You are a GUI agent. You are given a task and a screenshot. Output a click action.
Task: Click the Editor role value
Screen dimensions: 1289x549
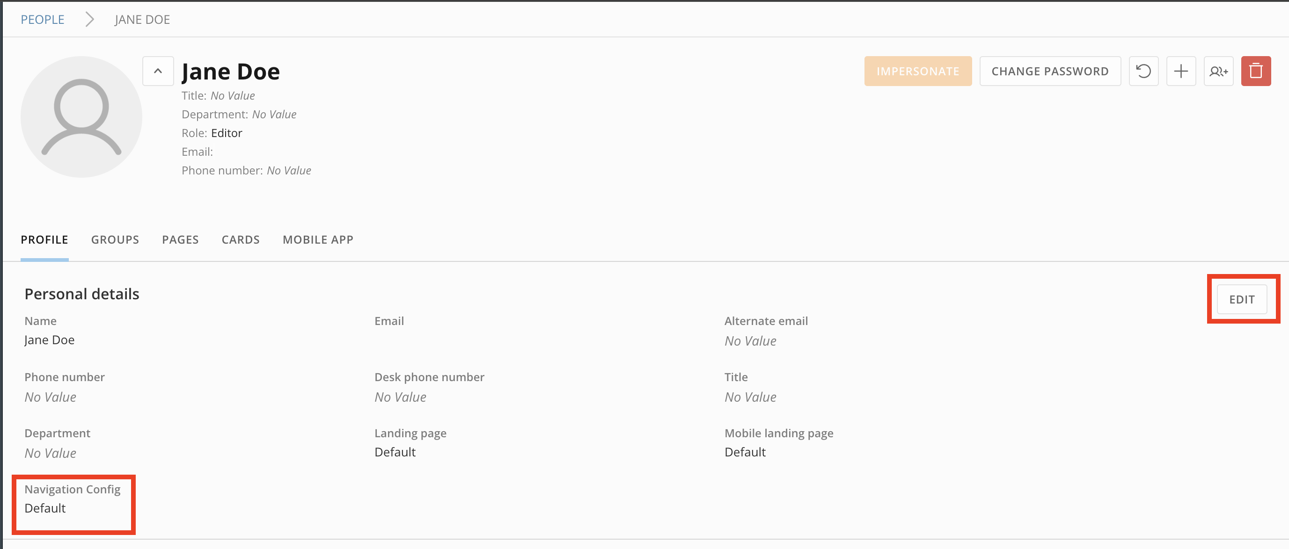tap(227, 133)
